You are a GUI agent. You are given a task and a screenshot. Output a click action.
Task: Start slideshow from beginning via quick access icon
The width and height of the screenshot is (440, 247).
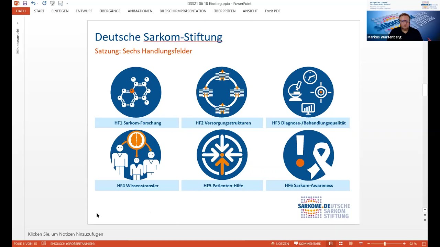52,3
